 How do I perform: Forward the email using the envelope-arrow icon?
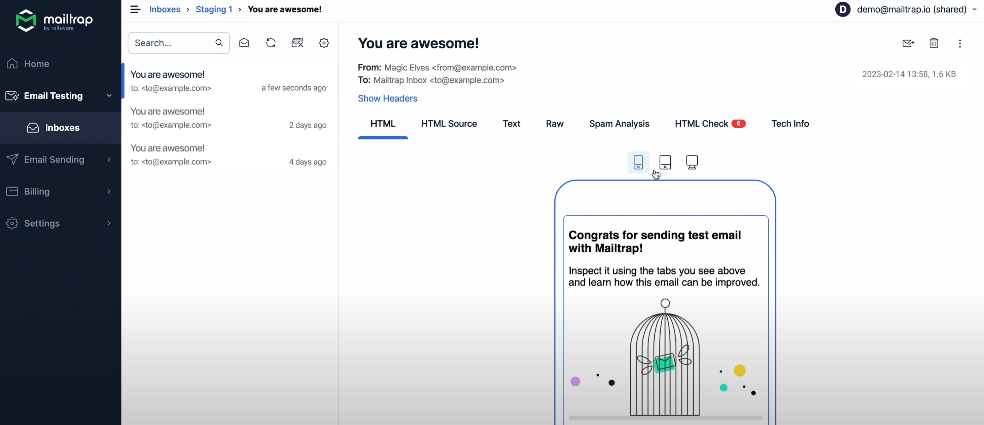pos(908,43)
